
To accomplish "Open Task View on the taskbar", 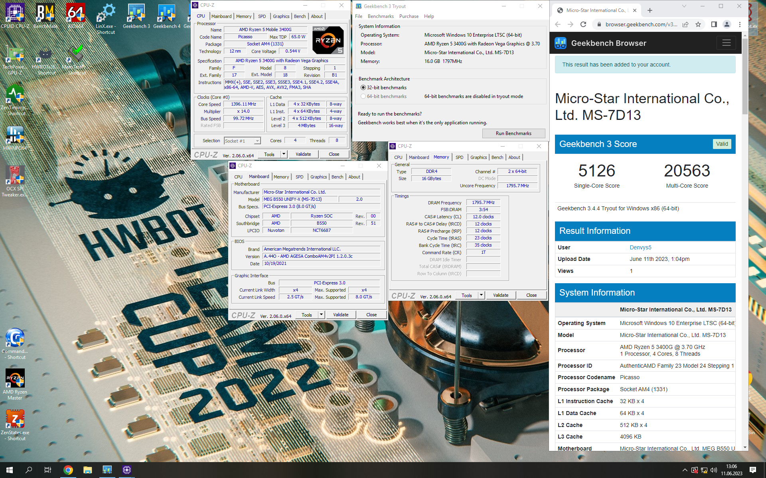I will pos(48,470).
